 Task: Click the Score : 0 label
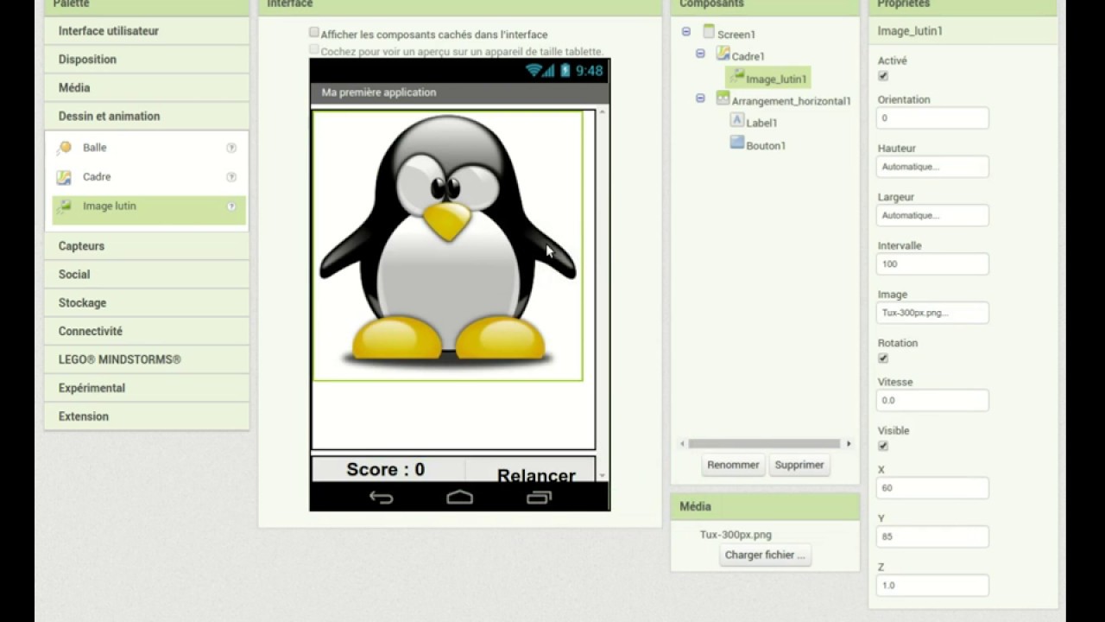386,470
